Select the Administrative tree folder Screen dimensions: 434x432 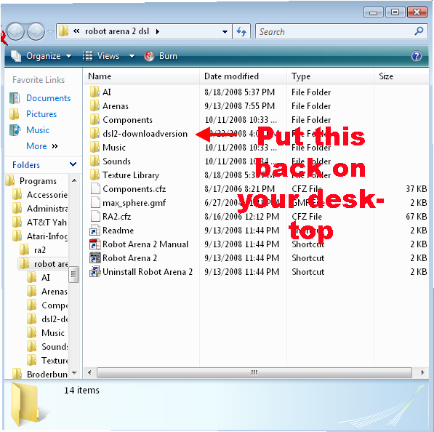pos(47,209)
